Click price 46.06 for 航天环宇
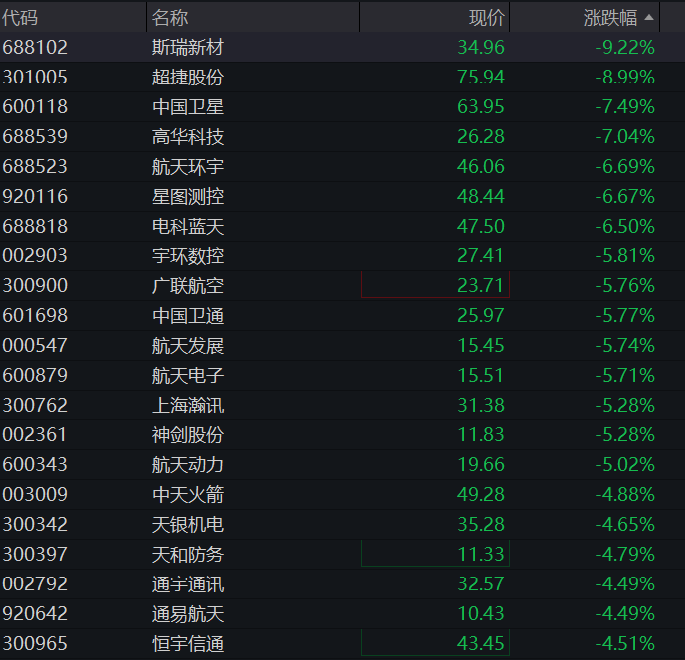Screen dimensions: 685x660 (x=481, y=166)
